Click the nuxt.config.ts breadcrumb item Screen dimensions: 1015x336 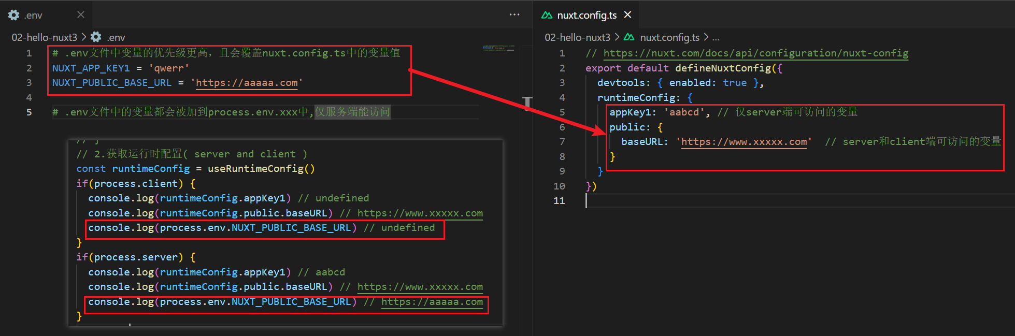point(669,37)
